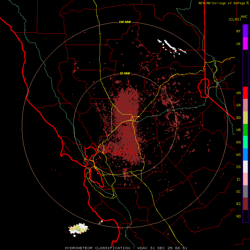Click the HYDROMETEOR CLASSIFICATION title text
The width and height of the screenshot is (250, 250).
click(x=97, y=248)
